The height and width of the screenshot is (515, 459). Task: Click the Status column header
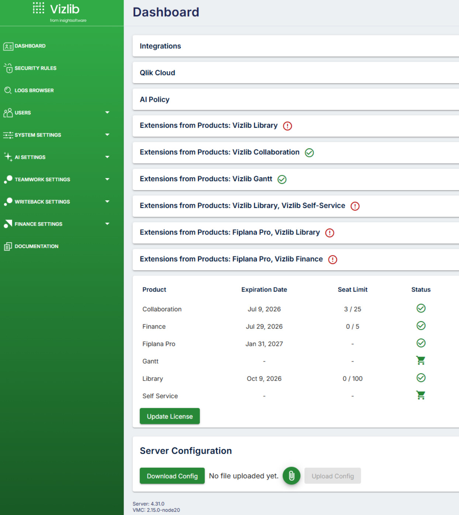click(421, 290)
